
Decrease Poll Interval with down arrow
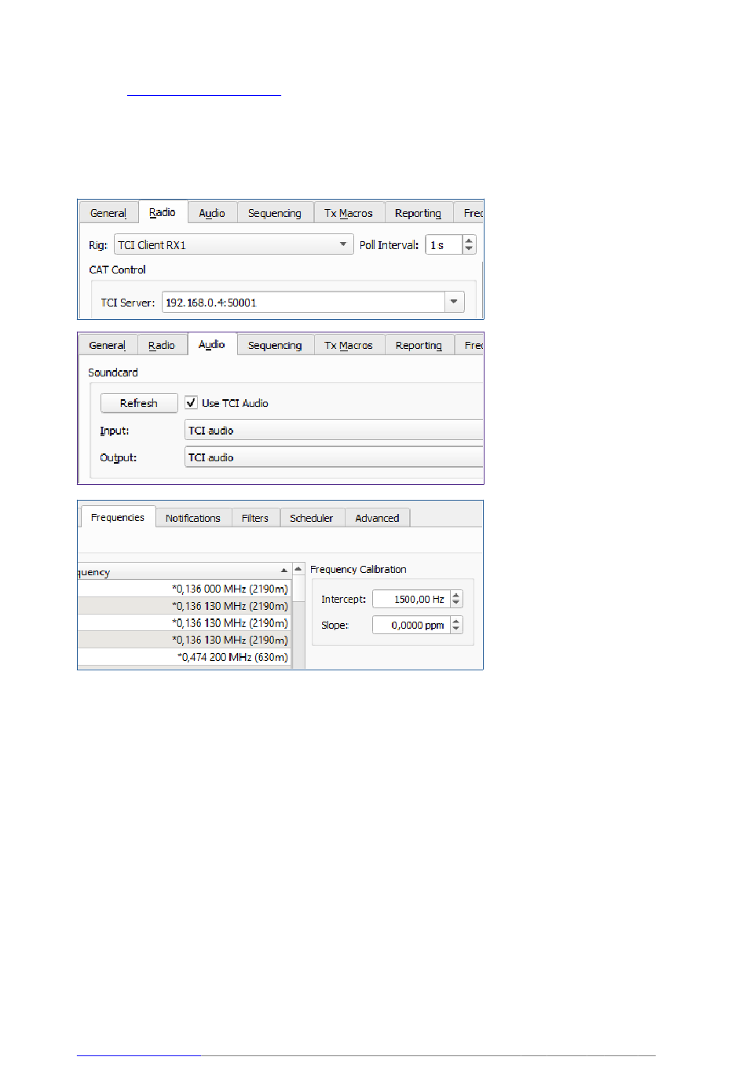coord(469,249)
